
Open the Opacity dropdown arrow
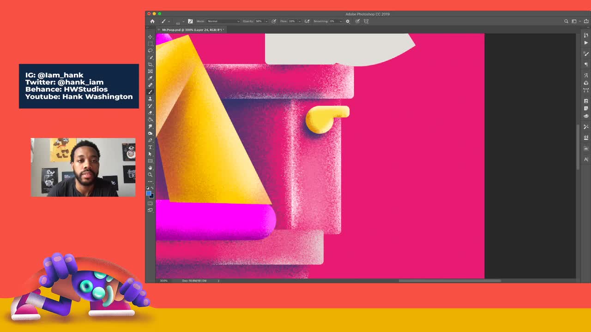266,21
